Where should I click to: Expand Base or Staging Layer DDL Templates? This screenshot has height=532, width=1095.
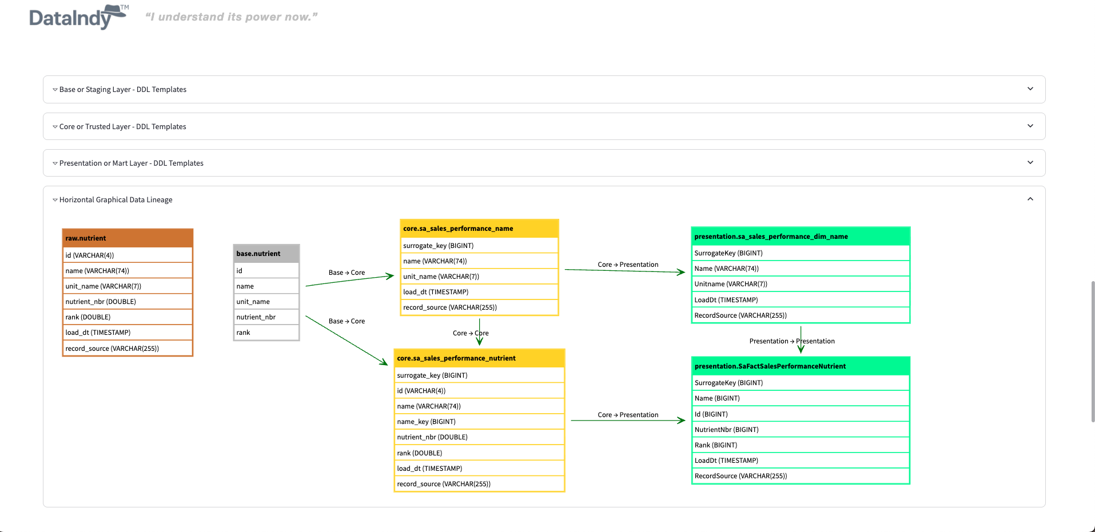click(123, 90)
